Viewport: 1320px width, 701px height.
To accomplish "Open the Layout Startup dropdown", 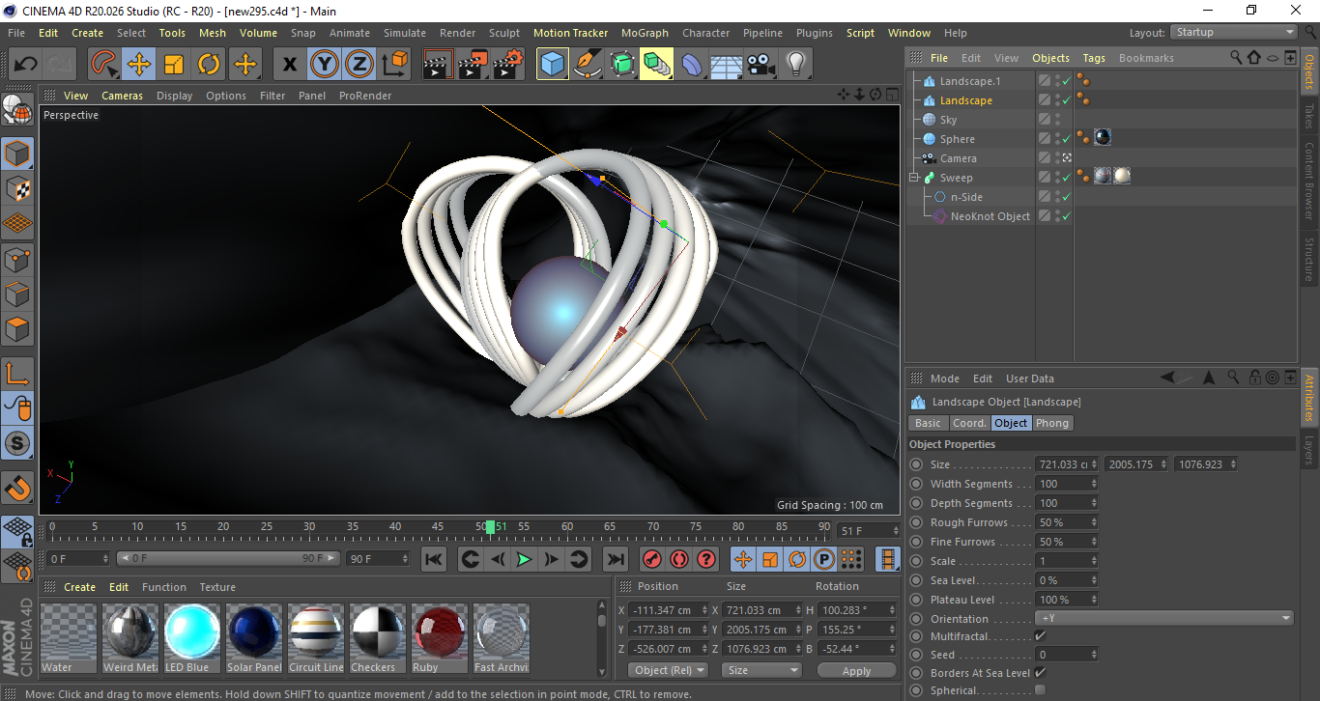I will (x=1233, y=32).
